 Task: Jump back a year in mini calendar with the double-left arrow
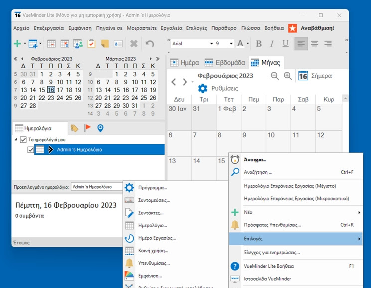pyautogui.click(x=15, y=59)
